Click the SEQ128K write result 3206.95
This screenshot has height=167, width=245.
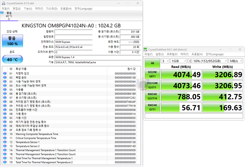pos(223,86)
